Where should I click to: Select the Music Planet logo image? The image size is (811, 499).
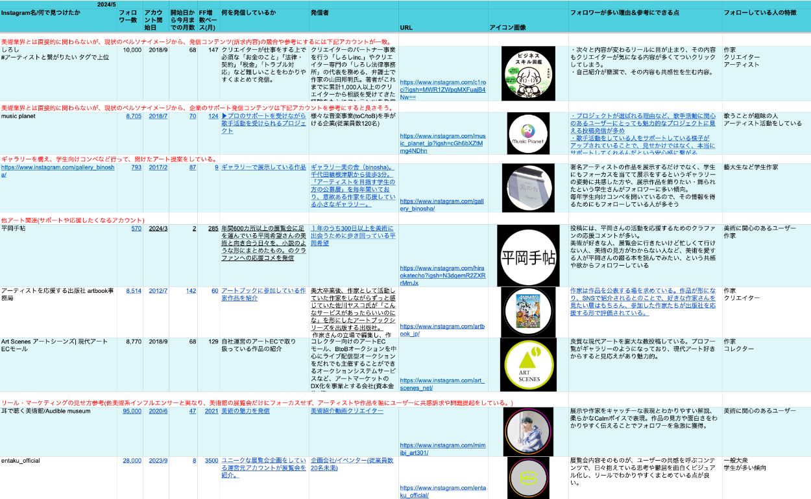pyautogui.click(x=528, y=133)
